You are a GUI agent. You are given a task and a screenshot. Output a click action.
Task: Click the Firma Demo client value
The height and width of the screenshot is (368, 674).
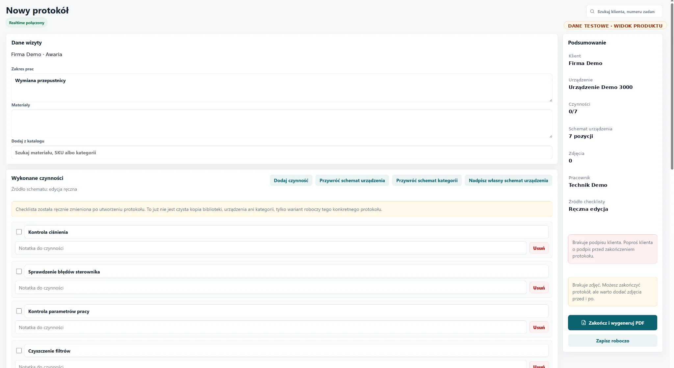[585, 63]
